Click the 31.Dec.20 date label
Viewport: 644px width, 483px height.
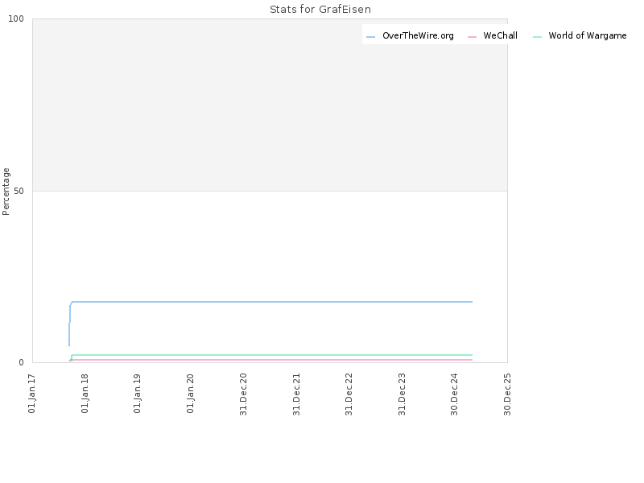click(243, 394)
